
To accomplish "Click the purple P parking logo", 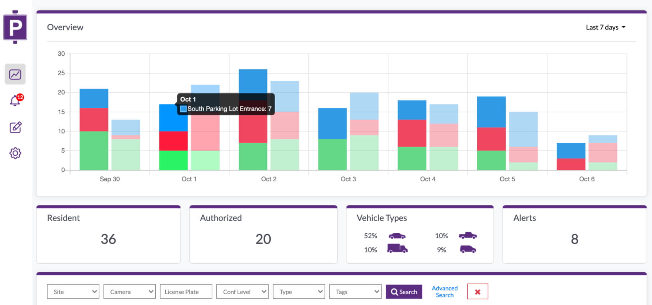I will click(15, 27).
